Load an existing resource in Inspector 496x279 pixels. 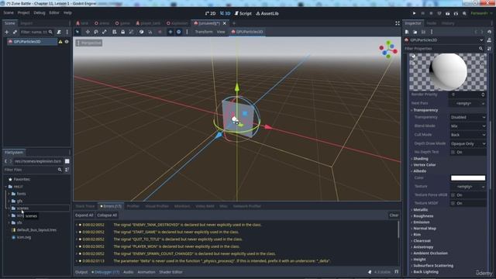415,32
